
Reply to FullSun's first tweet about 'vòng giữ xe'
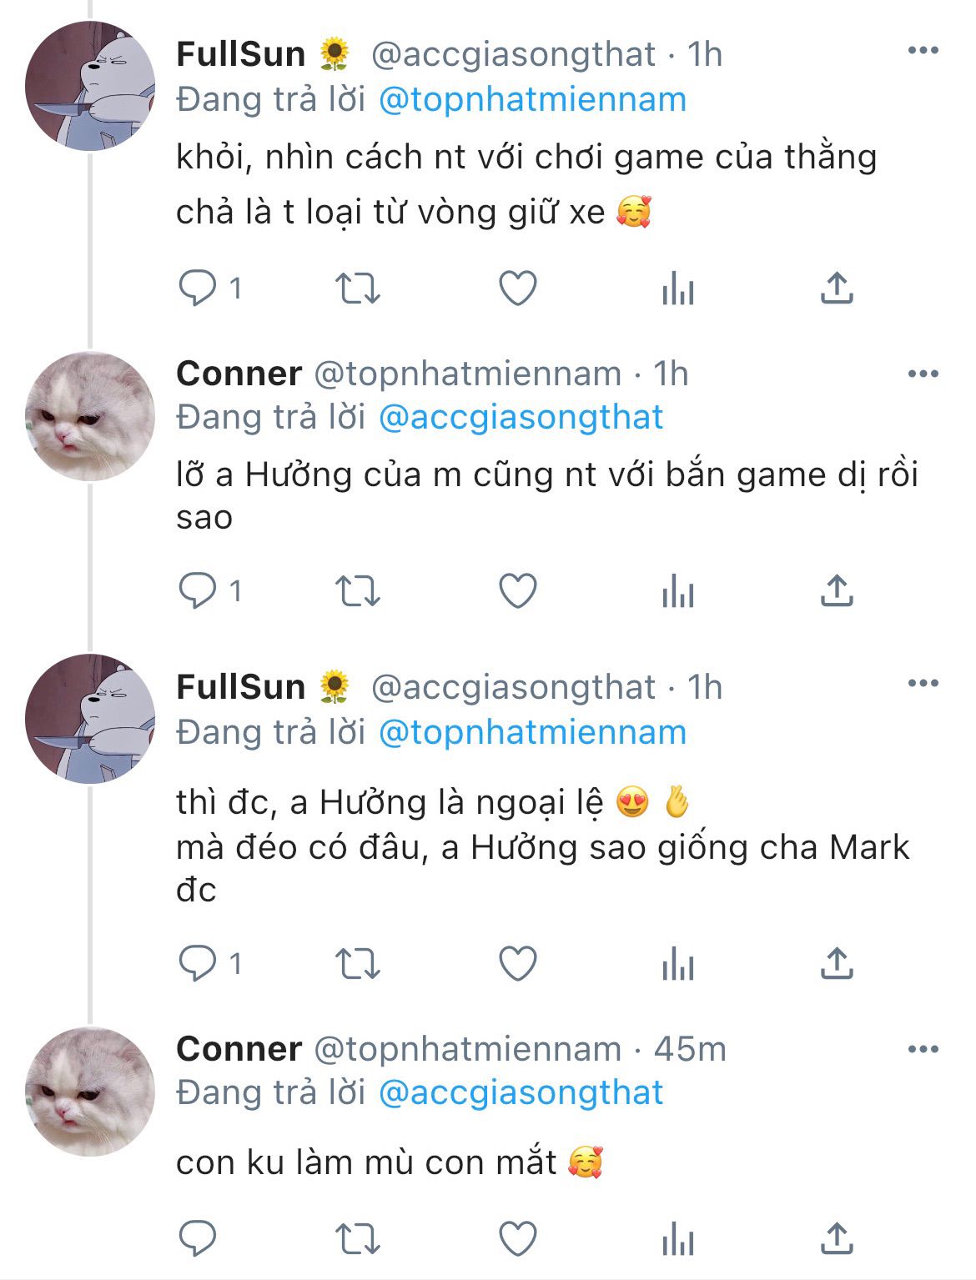199,289
